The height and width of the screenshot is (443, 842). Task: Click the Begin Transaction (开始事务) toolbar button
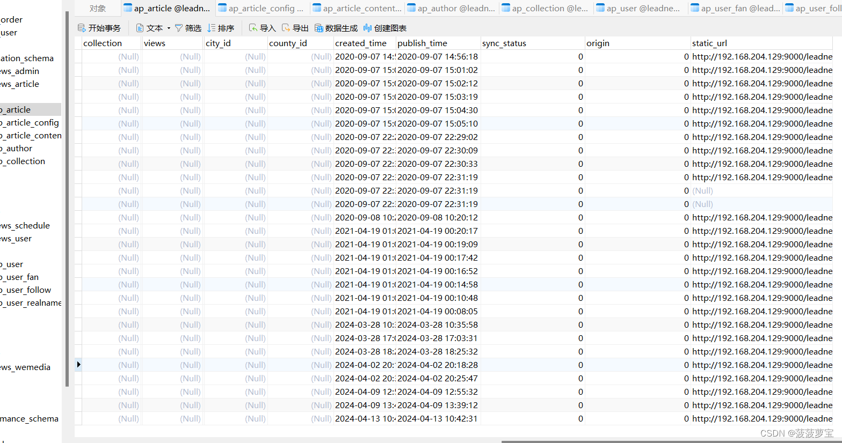(x=99, y=28)
